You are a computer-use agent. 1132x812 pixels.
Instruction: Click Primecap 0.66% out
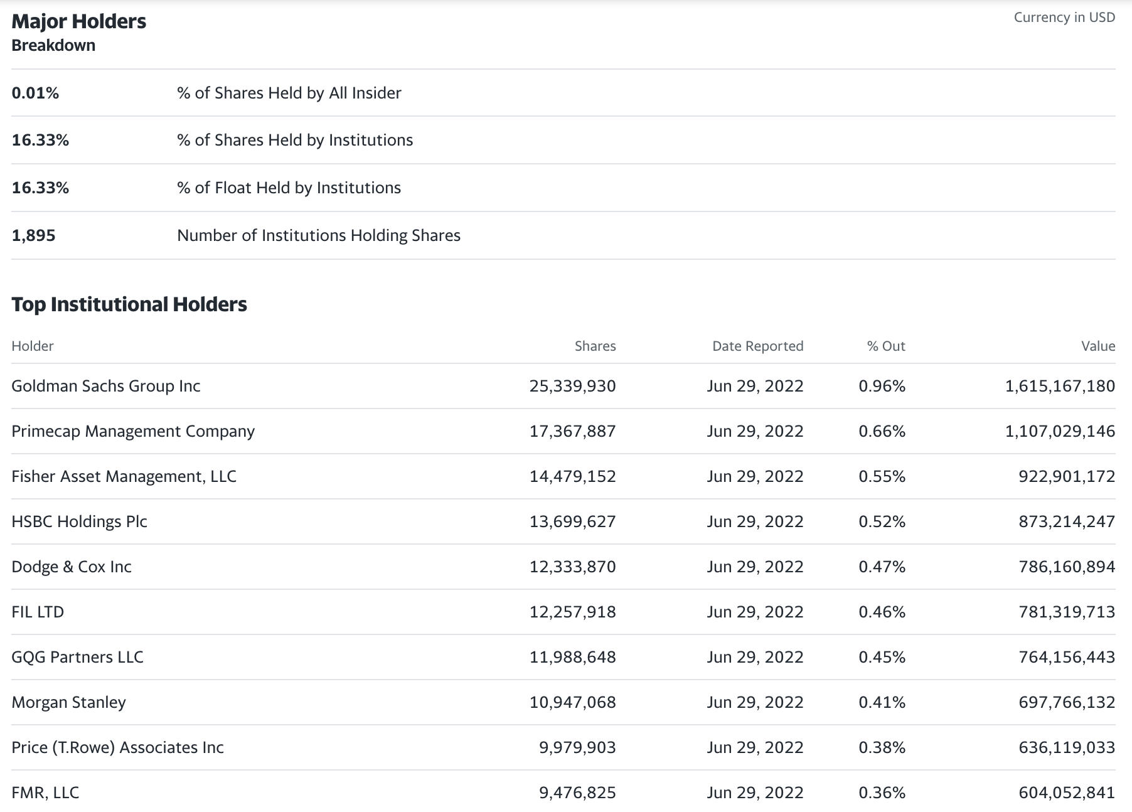click(x=882, y=431)
